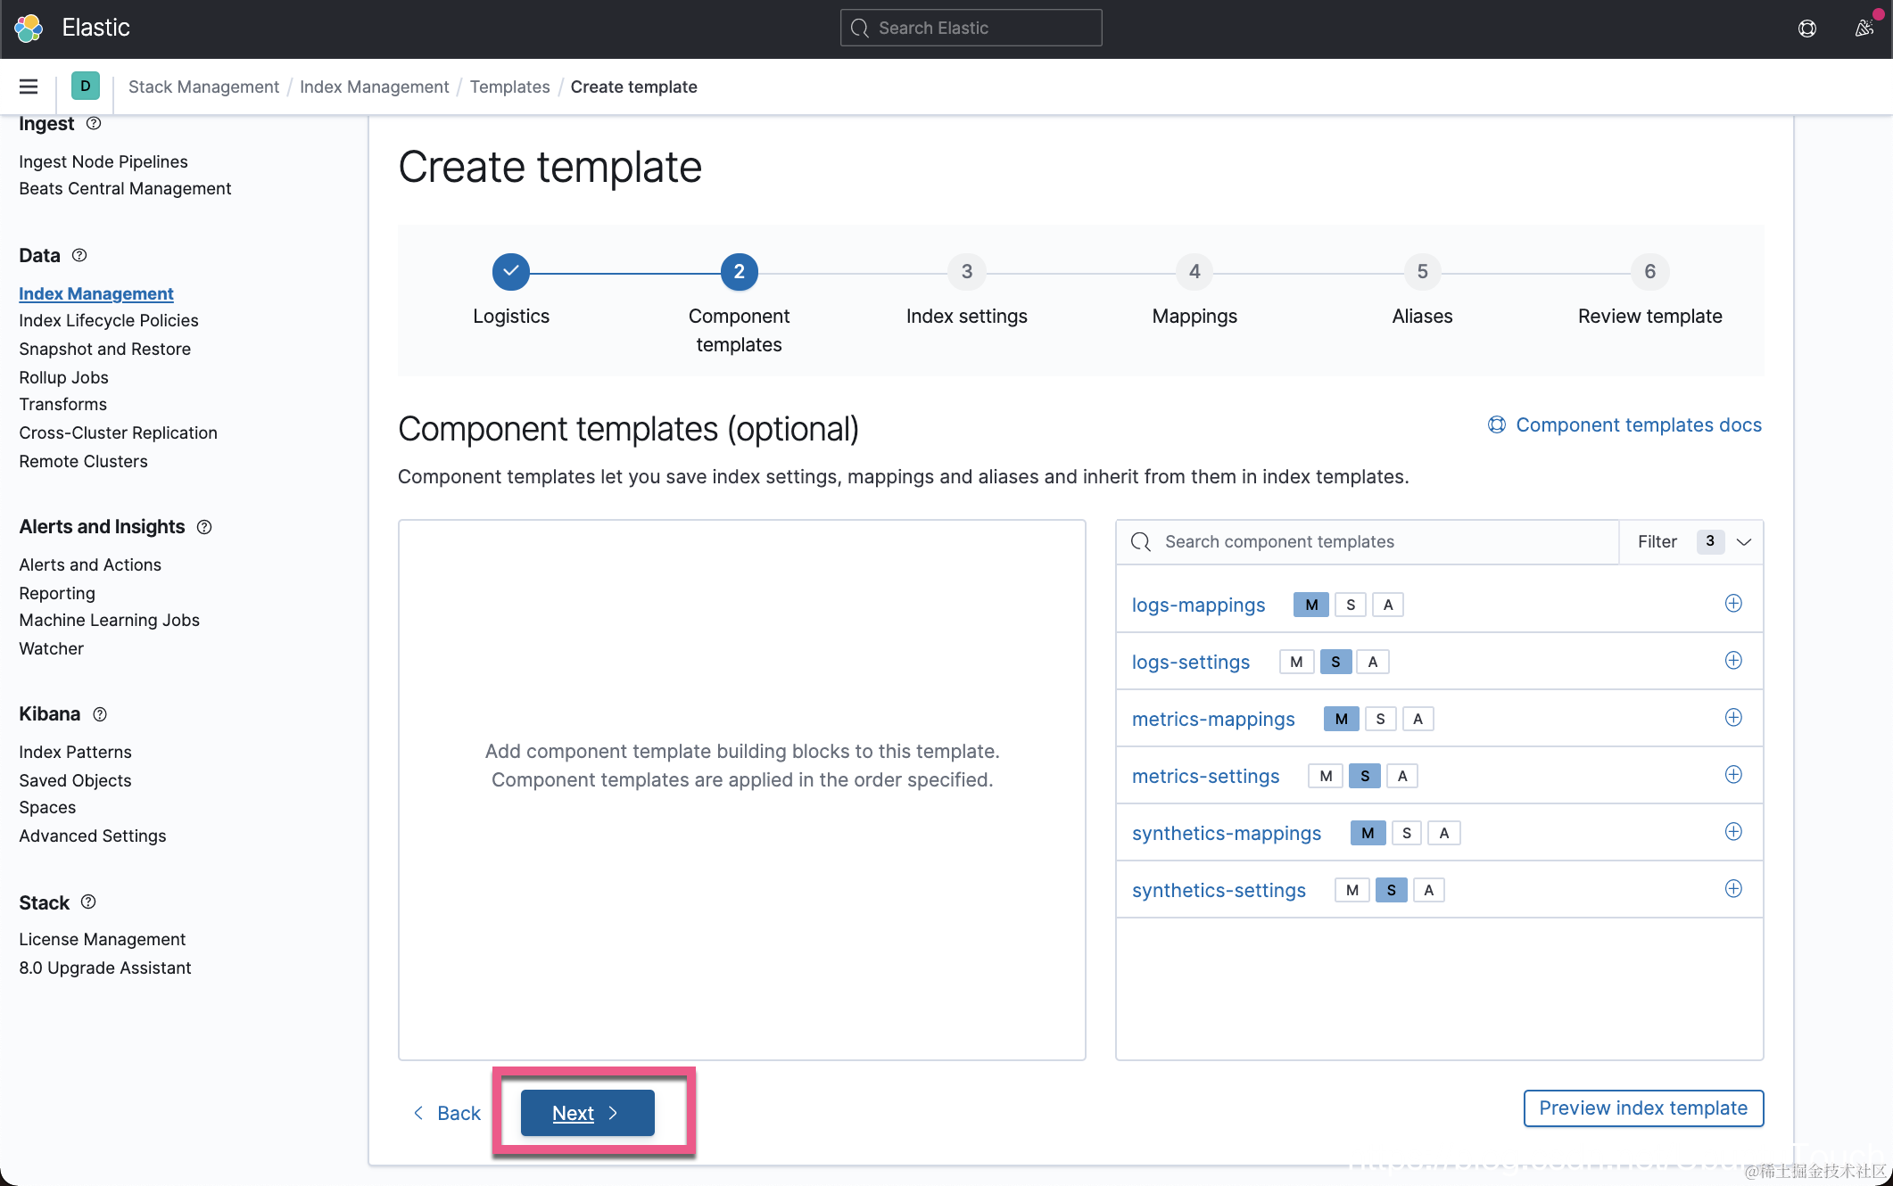Expand the Filter dropdown
This screenshot has height=1186, width=1893.
(1691, 542)
